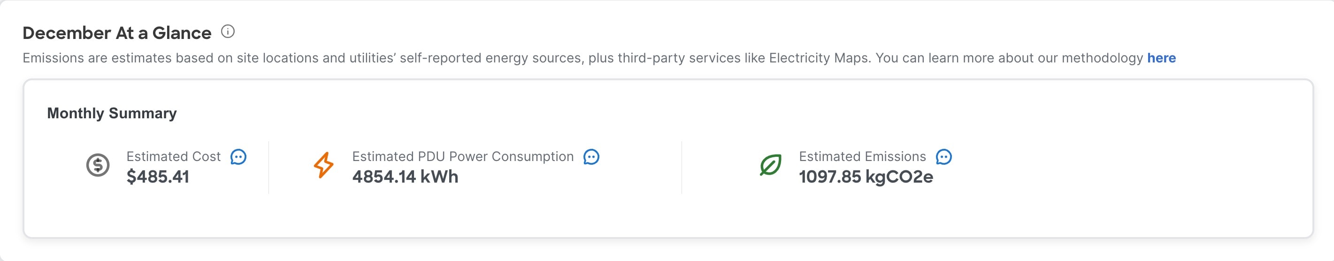Open the methodology 'here' link
This screenshot has height=261, width=1334.
tap(1162, 58)
